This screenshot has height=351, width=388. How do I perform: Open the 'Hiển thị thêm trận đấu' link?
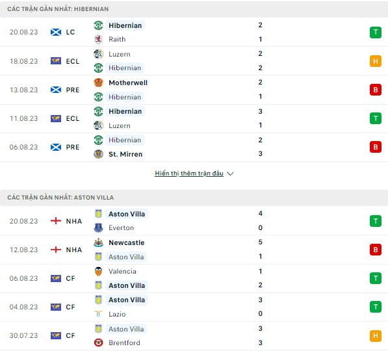pyautogui.click(x=189, y=174)
